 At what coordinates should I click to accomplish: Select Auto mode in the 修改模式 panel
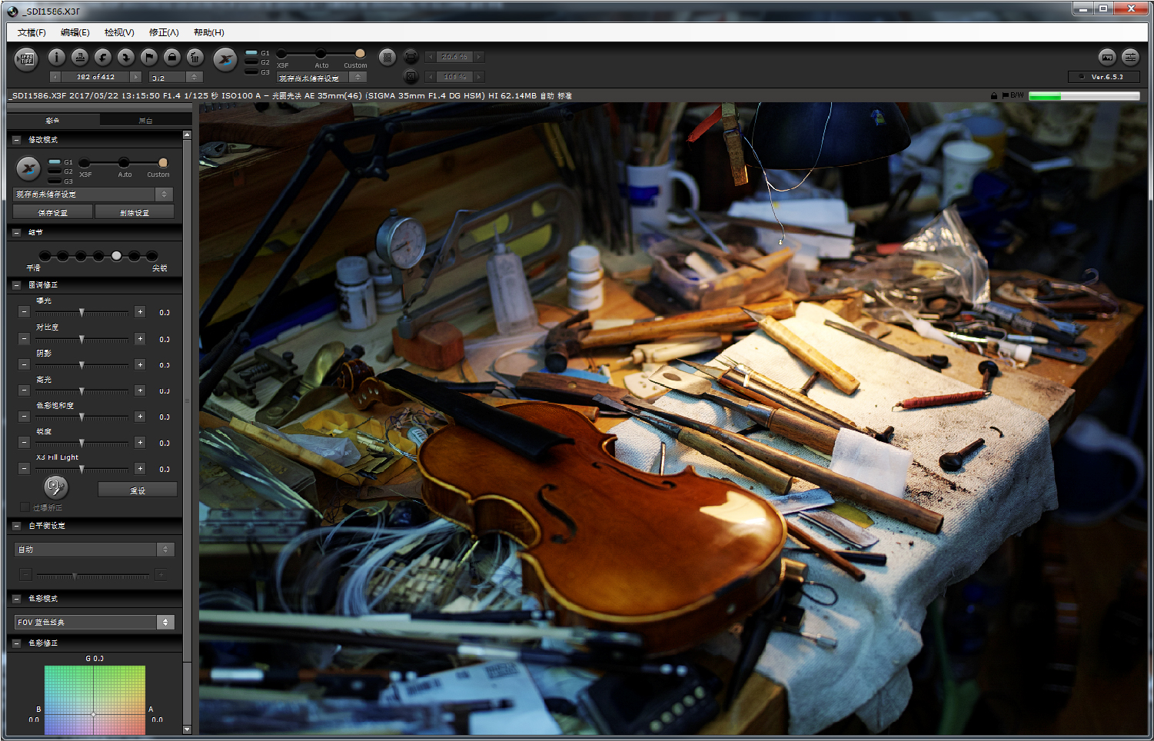click(x=124, y=163)
